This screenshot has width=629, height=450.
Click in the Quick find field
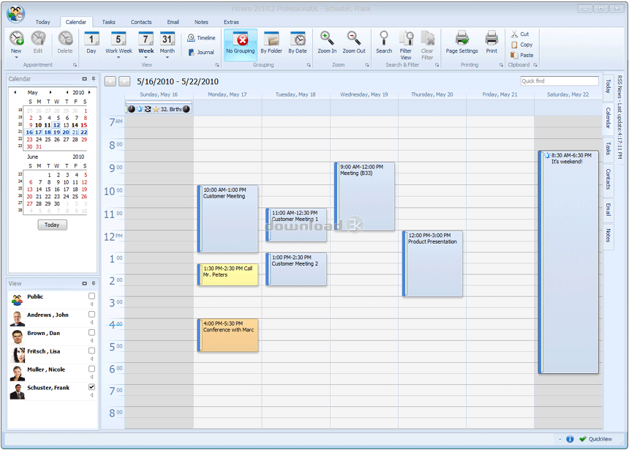pos(560,81)
